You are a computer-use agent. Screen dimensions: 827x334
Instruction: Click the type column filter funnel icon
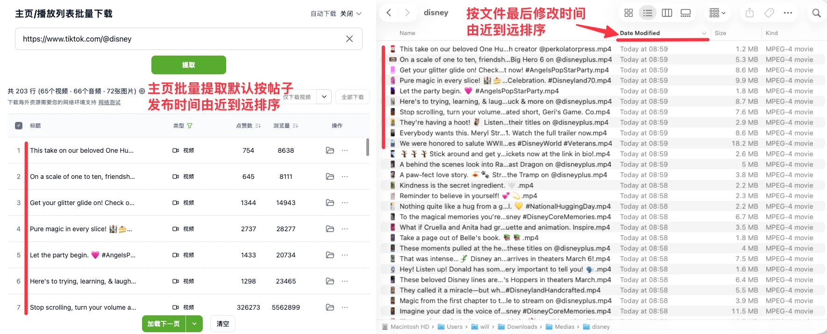(x=190, y=126)
